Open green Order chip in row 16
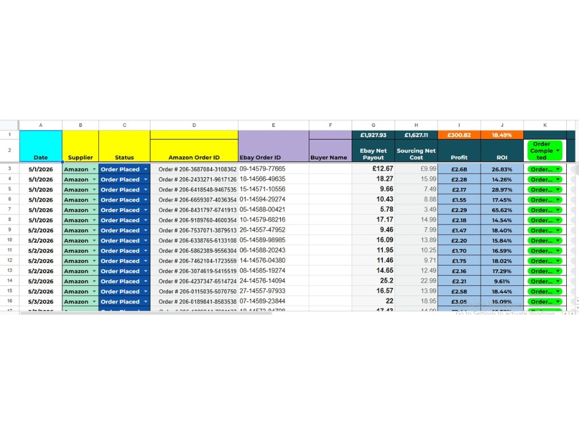The width and height of the screenshot is (579, 434). 545,301
